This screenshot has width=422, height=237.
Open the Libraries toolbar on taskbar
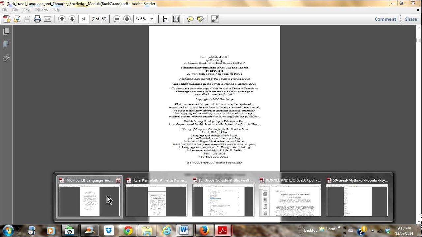[x=328, y=229]
